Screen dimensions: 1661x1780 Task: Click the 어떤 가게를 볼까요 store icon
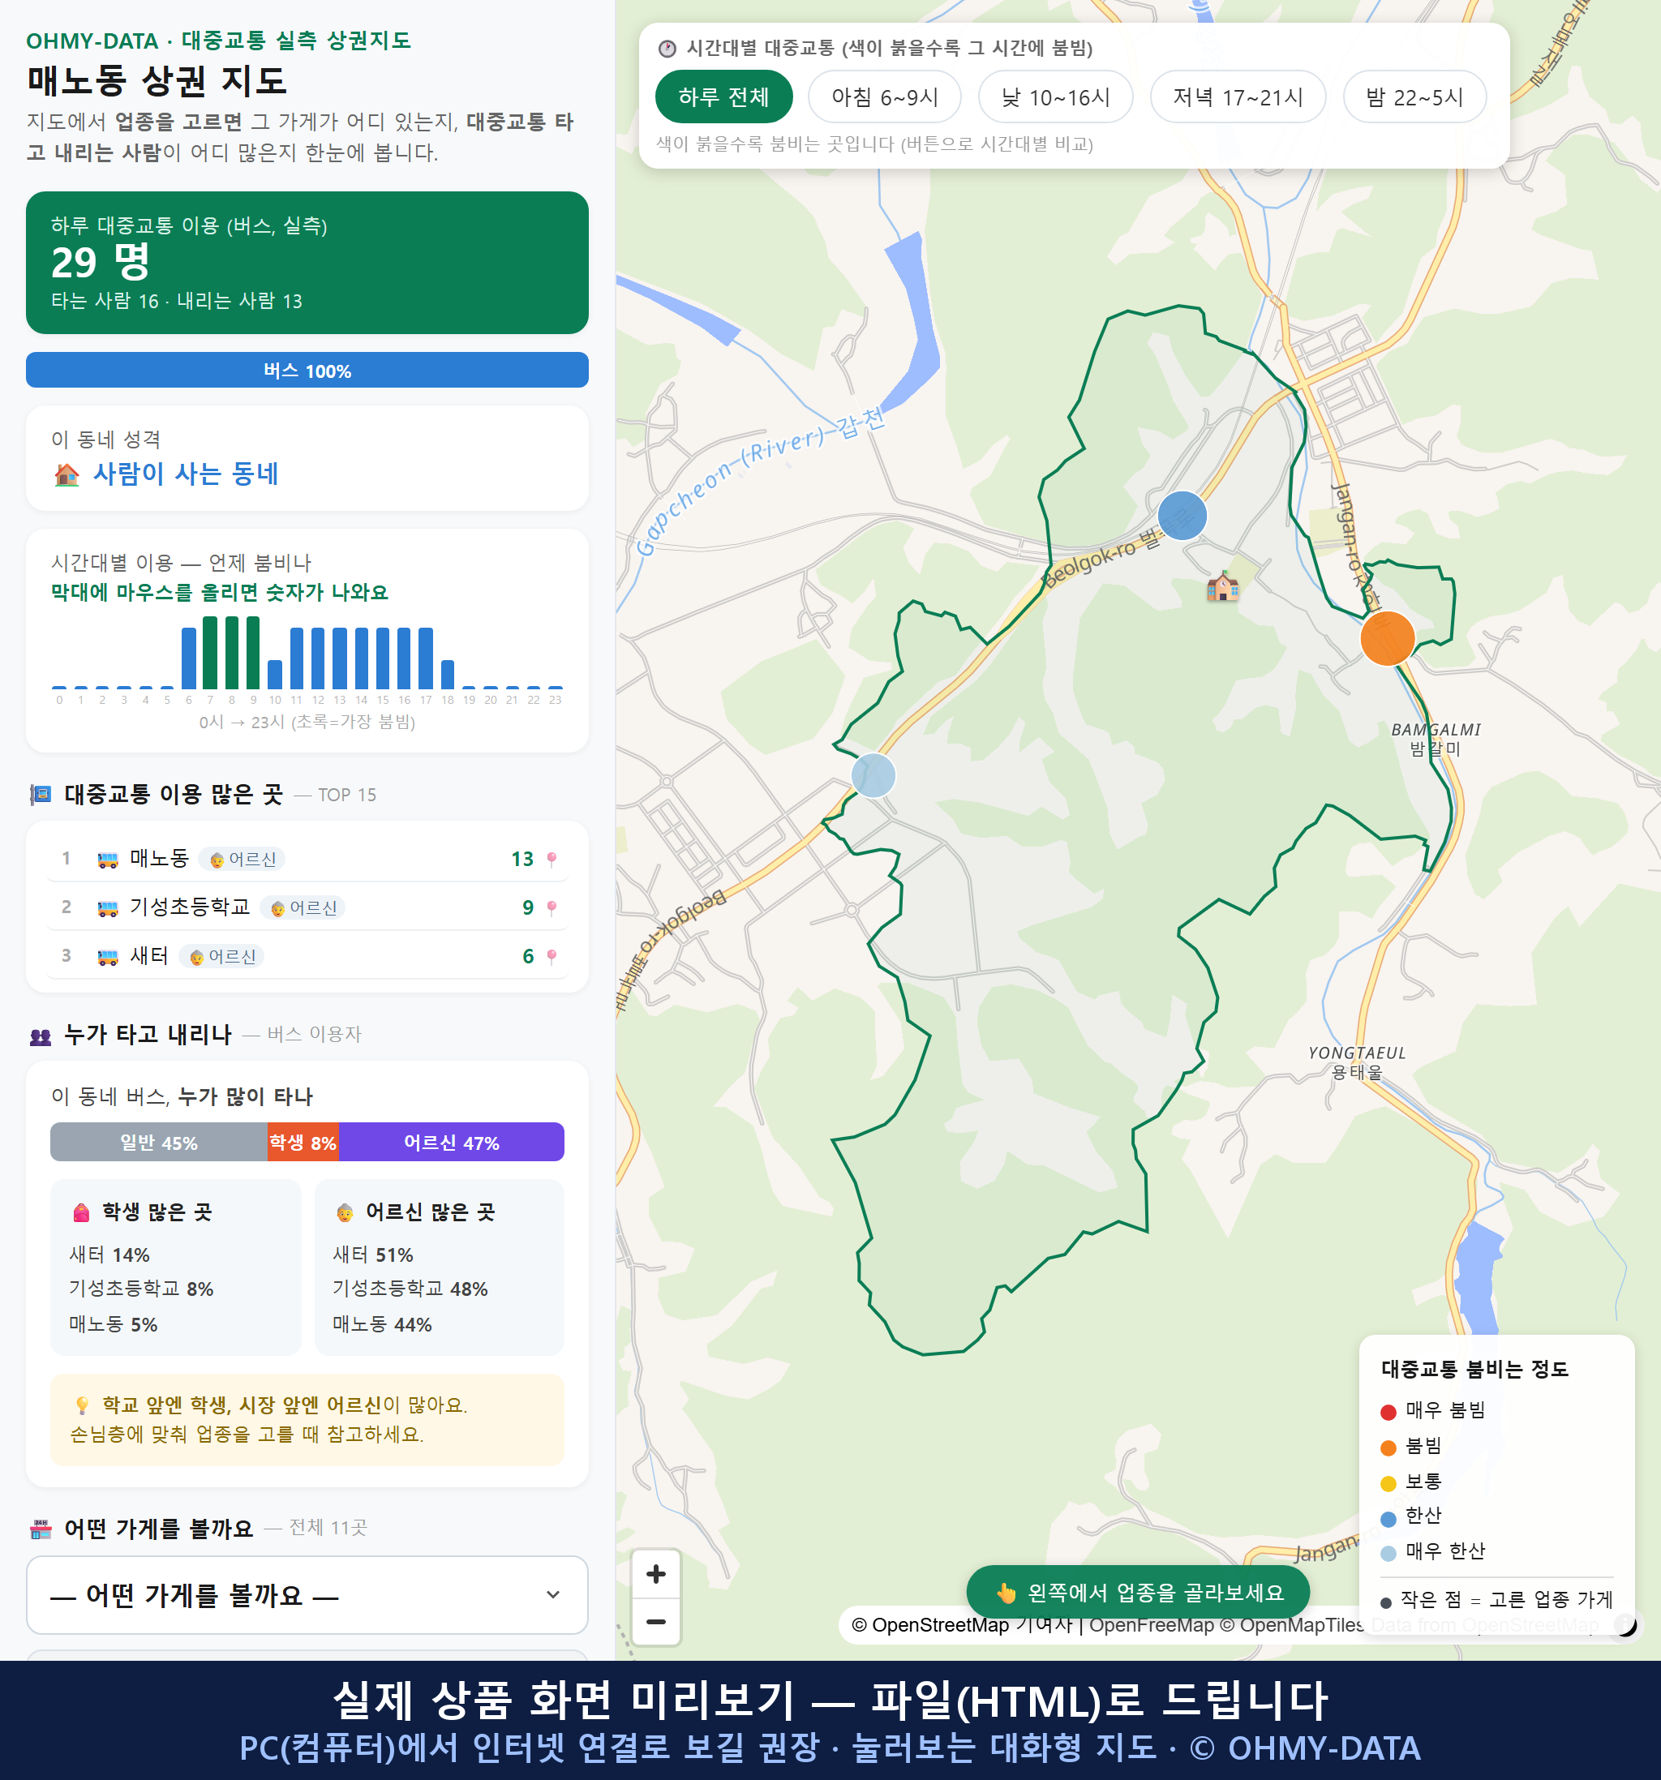click(41, 1529)
